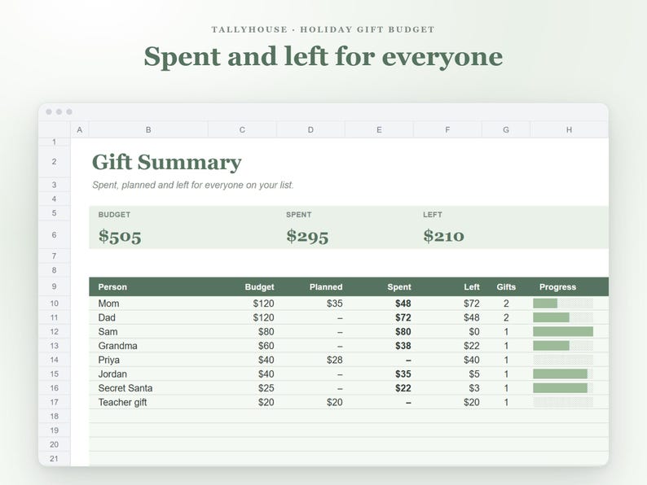
Task: Select row 18 header
Action: 54,416
